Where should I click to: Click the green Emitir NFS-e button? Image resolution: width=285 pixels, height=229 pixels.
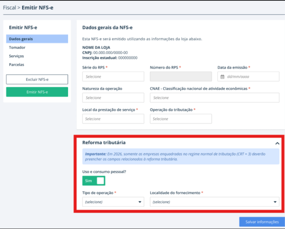tap(37, 92)
